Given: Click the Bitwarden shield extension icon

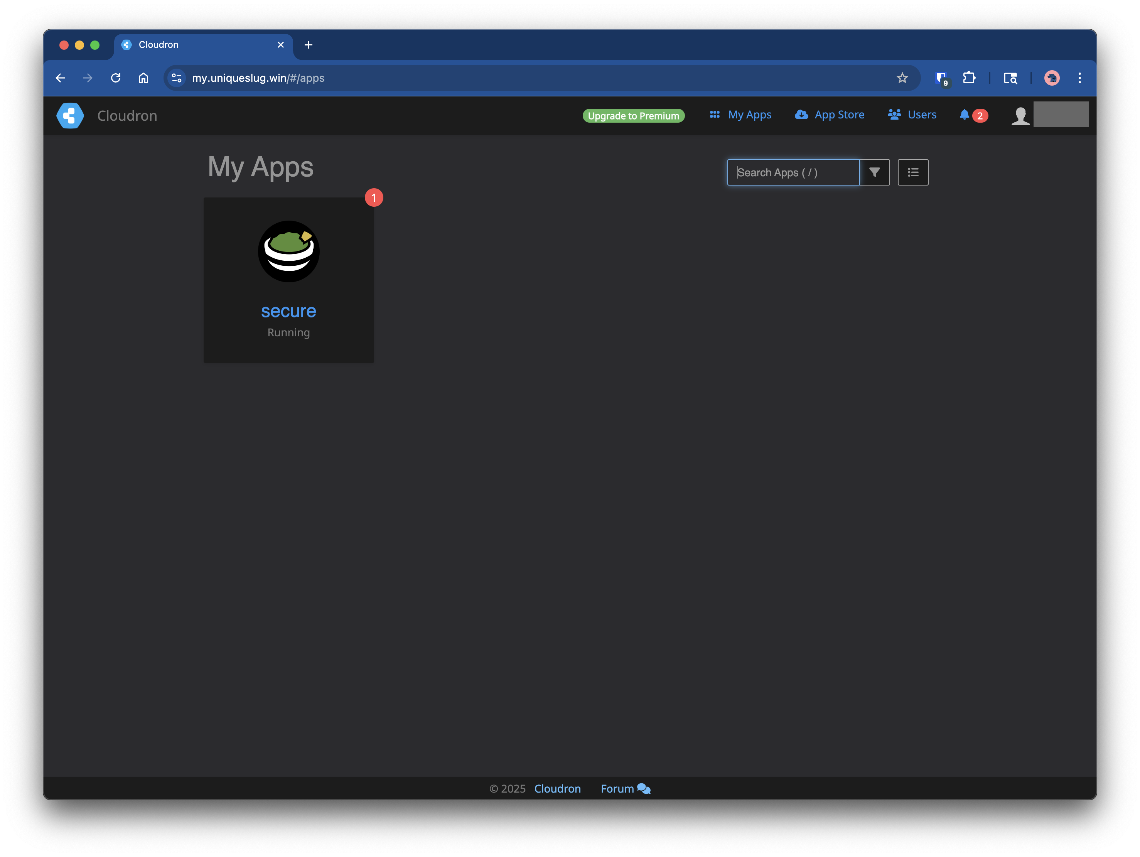Looking at the screenshot, I should 942,78.
